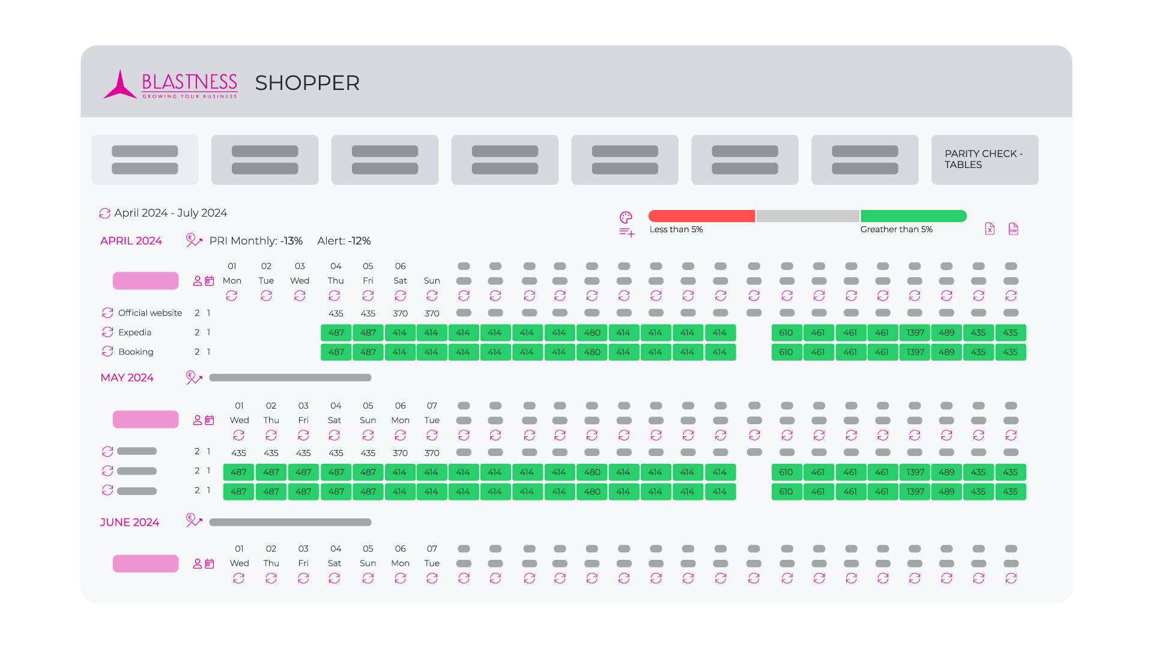Refresh the April 2024 - July 2024 date range
1153x648 pixels.
pos(104,213)
